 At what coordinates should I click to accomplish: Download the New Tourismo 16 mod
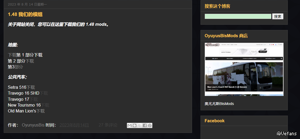[45, 105]
